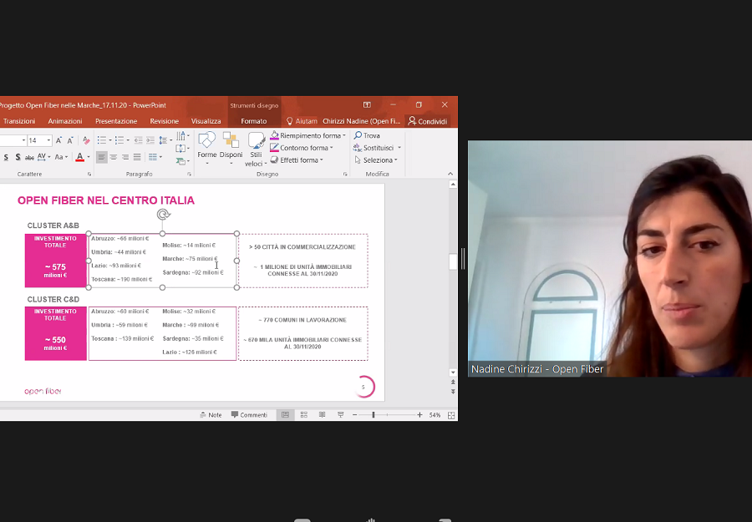Switch to the Animazioni tab
This screenshot has width=752, height=522.
click(x=64, y=121)
